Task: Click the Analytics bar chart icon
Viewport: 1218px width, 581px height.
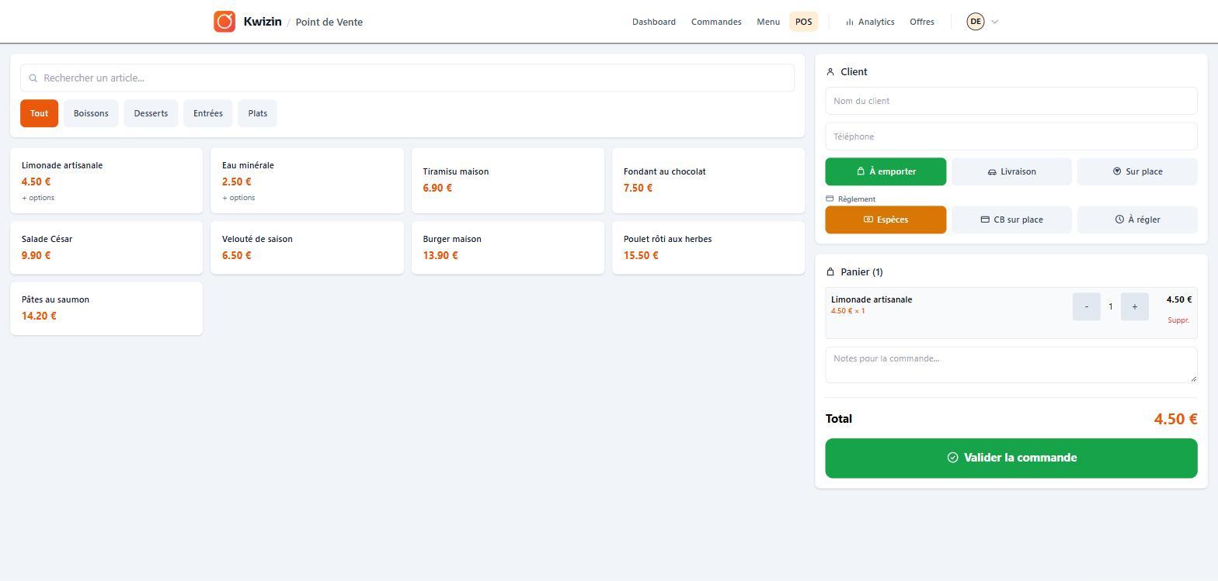Action: coord(850,22)
